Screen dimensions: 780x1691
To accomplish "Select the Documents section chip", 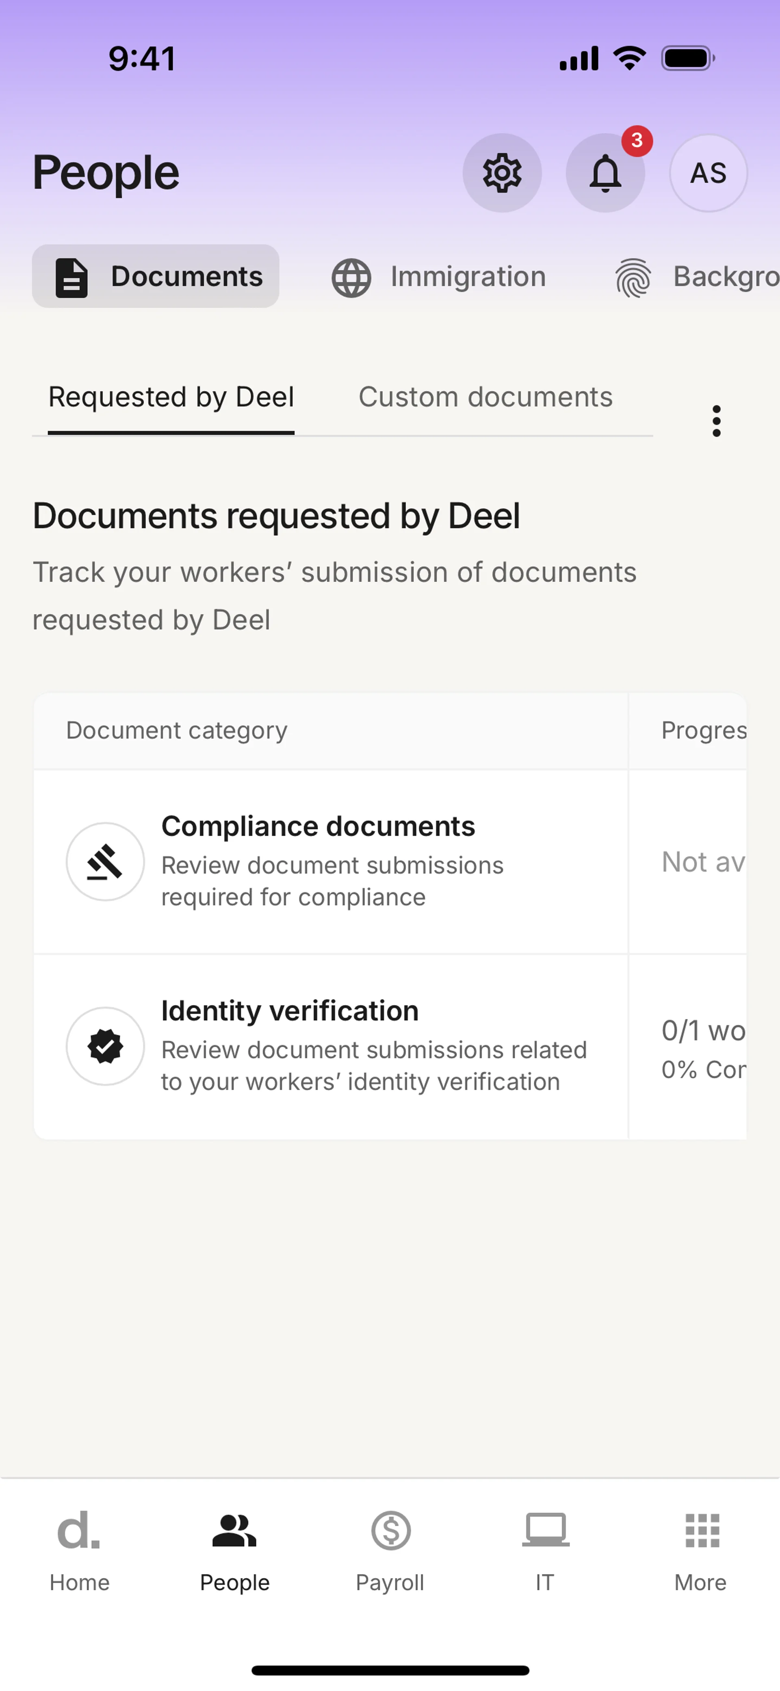I will tap(156, 276).
